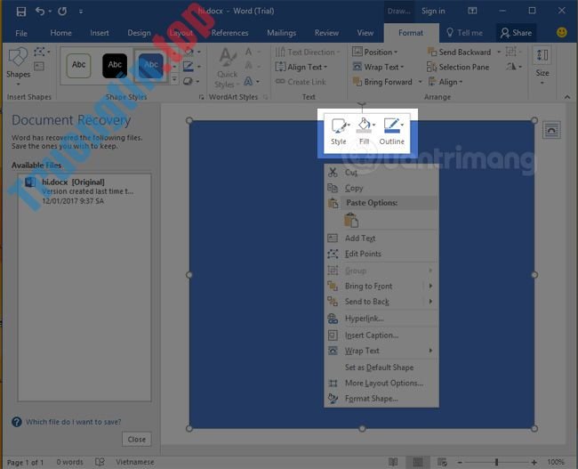Click the Draw Text Box icon in Insert Shapes
Viewport: 578px width, 469px height.
click(x=39, y=67)
